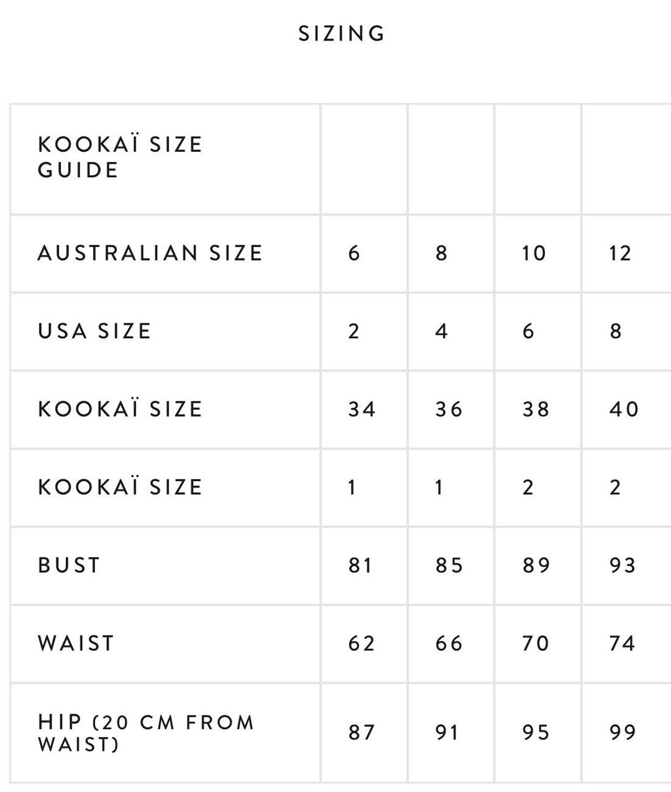This screenshot has height=792, width=671.
Task: Select the Australian Size row label
Action: click(x=150, y=253)
